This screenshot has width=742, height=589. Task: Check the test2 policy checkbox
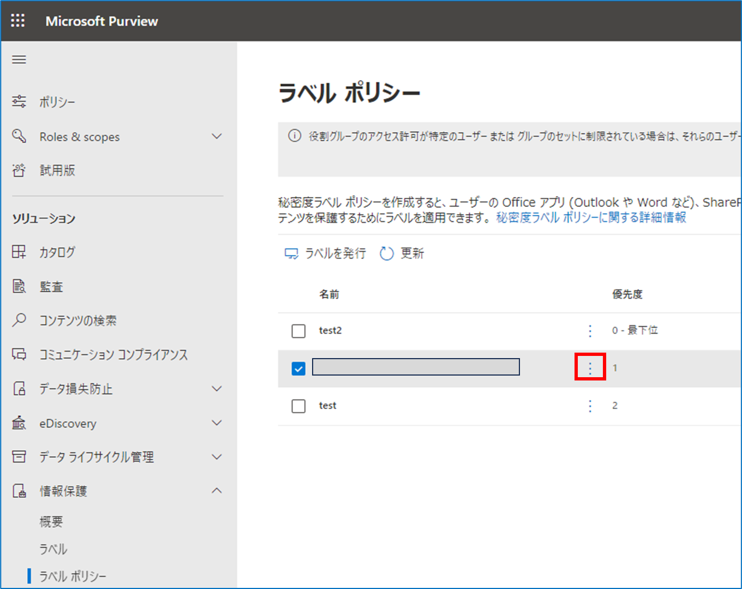pos(298,331)
